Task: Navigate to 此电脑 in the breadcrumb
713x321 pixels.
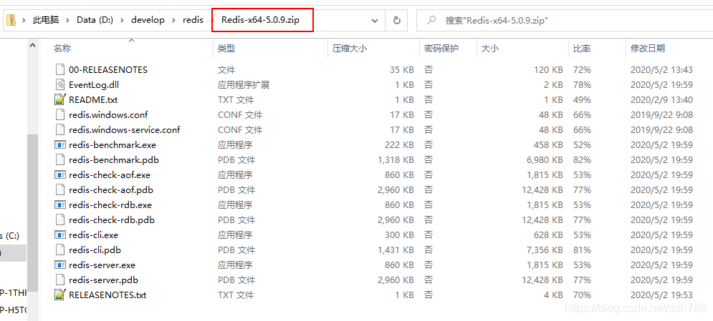Action: [x=46, y=20]
